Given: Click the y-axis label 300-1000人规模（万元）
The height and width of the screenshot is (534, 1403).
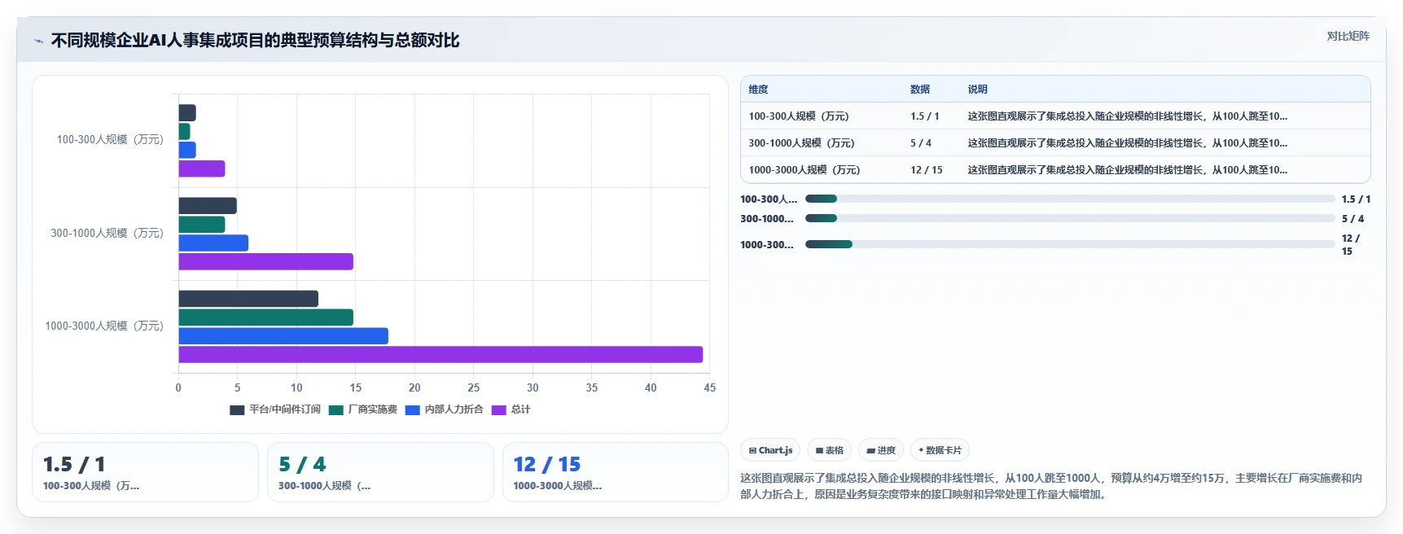Looking at the screenshot, I should [107, 233].
